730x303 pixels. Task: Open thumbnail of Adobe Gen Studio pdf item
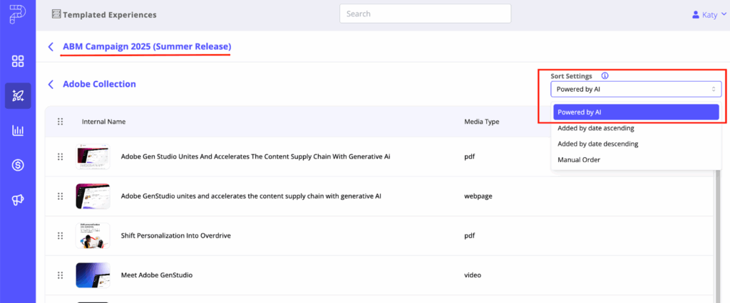point(93,156)
